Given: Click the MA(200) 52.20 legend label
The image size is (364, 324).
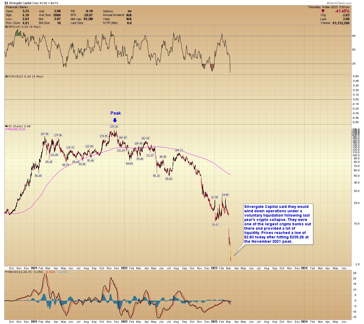Looking at the screenshot, I should [17, 129].
